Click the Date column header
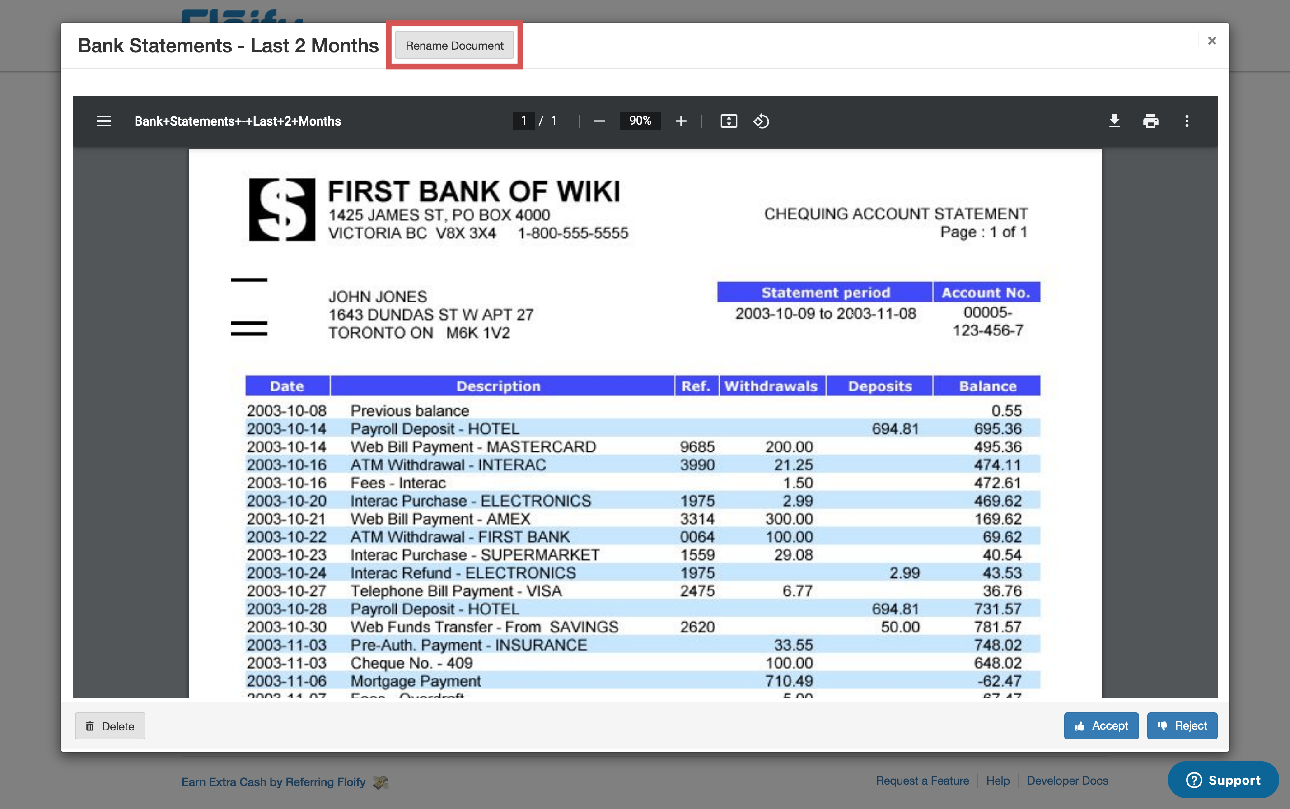The image size is (1290, 809). (287, 386)
